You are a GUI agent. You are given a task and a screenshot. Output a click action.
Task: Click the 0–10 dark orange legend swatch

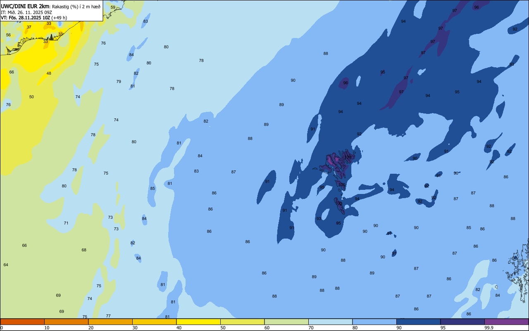[22, 322]
